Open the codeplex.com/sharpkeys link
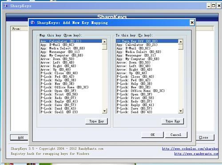Viewport: 222px width, 165px height. (190, 149)
